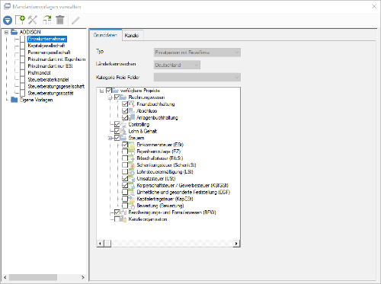The height and width of the screenshot is (284, 381).
Task: Enable the Eigenheimzulage (EZ) checkbox
Action: [125, 152]
